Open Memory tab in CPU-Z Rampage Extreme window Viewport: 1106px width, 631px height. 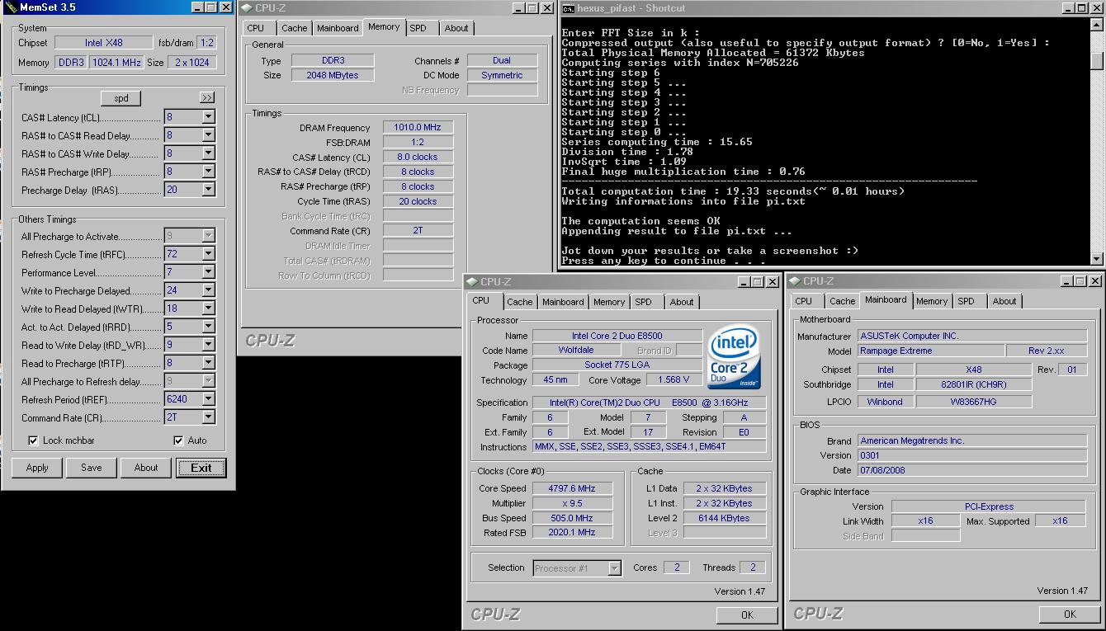pyautogui.click(x=932, y=301)
